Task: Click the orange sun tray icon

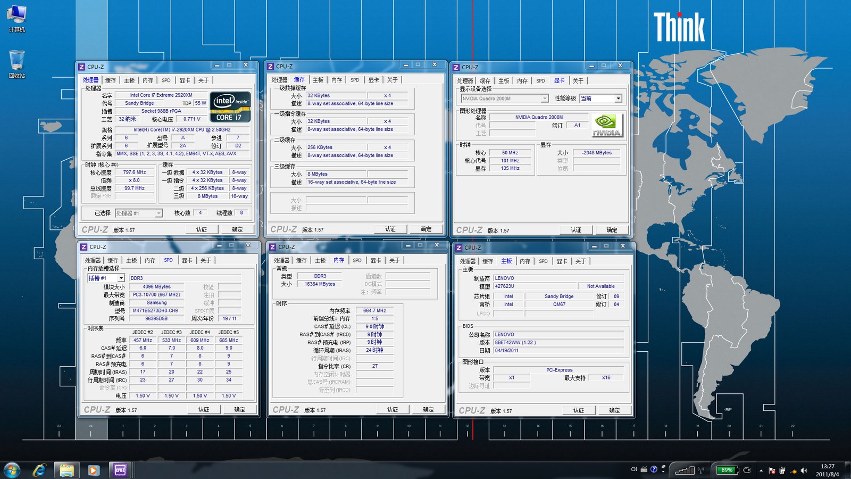Action: 794,471
